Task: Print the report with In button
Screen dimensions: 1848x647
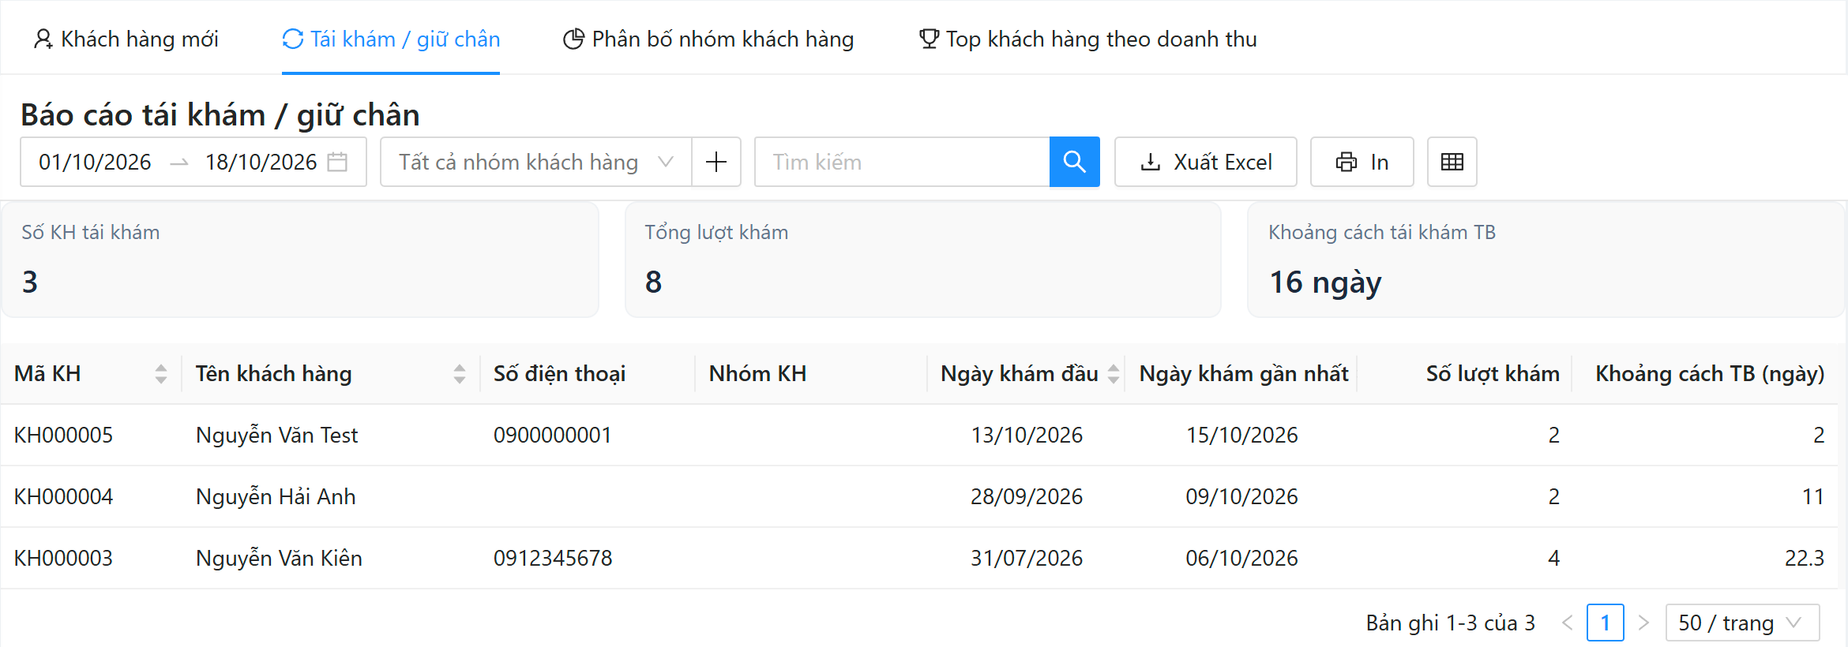Action: [1362, 162]
